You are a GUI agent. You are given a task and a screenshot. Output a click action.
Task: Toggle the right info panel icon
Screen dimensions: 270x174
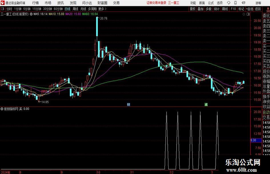click(248, 14)
